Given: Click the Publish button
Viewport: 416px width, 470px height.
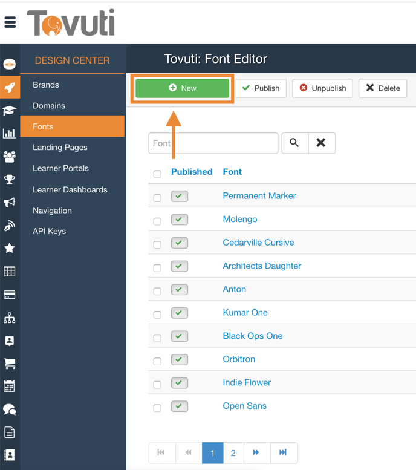Looking at the screenshot, I should pos(261,88).
